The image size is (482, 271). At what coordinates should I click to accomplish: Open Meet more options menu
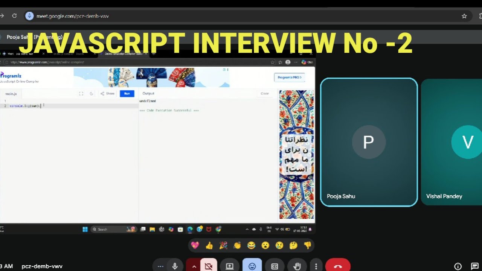tap(316, 266)
